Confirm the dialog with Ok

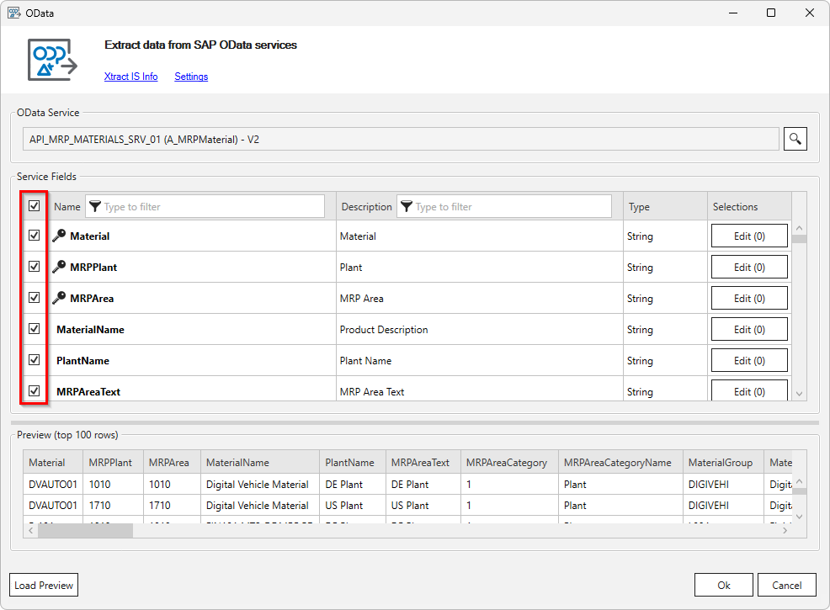pyautogui.click(x=723, y=584)
